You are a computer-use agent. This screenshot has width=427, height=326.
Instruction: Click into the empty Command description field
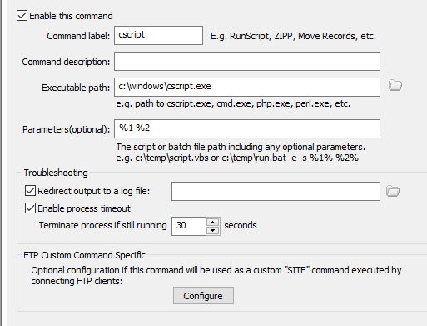click(247, 61)
